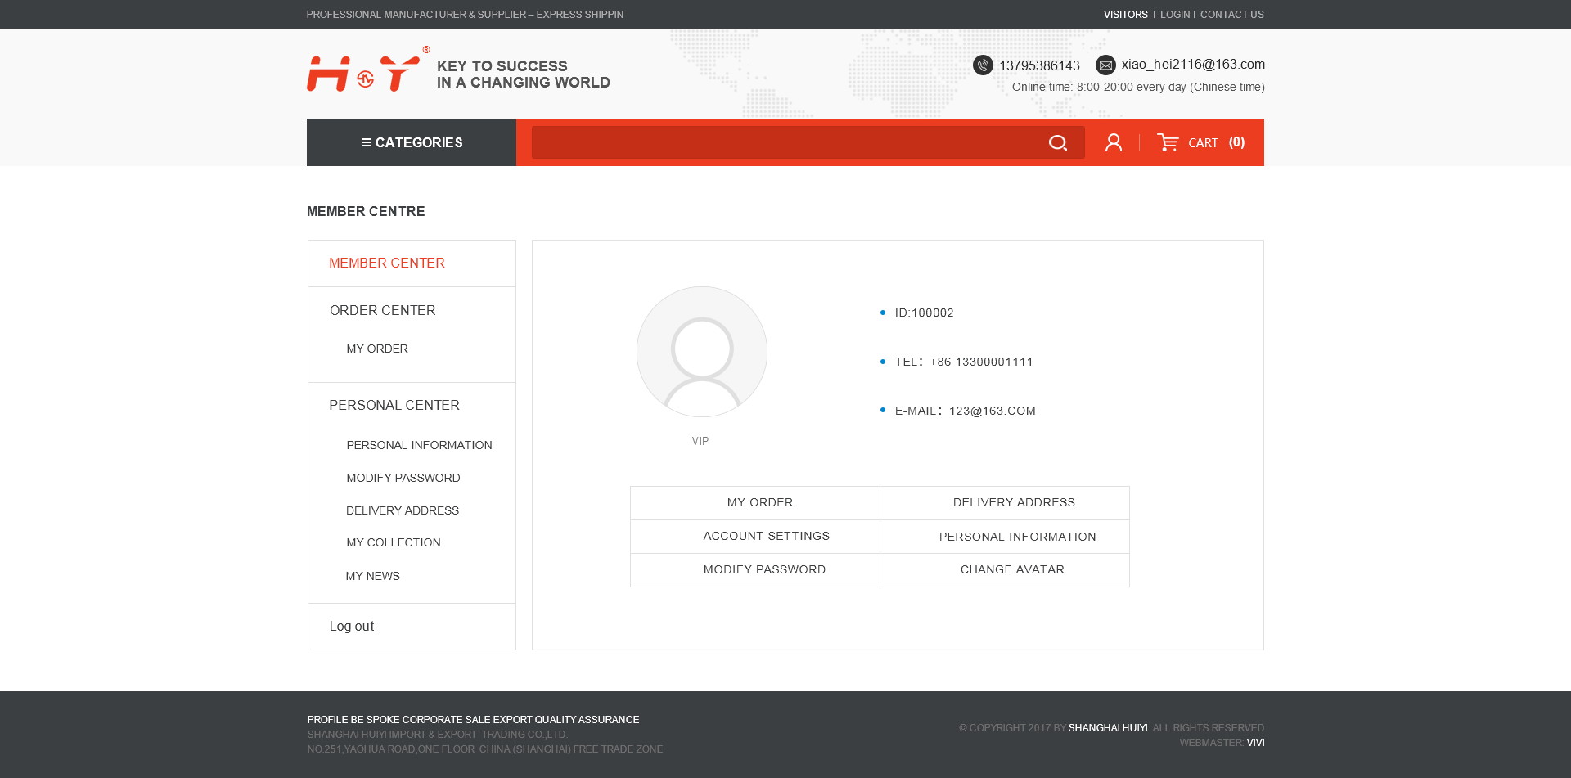Image resolution: width=1571 pixels, height=778 pixels.
Task: Click the MEMBER CENTRE page heading
Action: point(366,211)
